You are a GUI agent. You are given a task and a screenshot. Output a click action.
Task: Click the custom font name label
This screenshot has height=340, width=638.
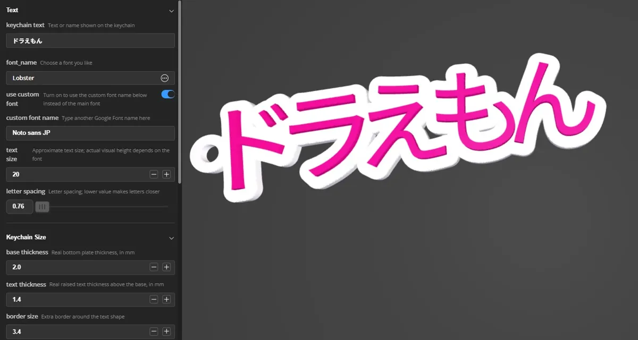click(32, 117)
